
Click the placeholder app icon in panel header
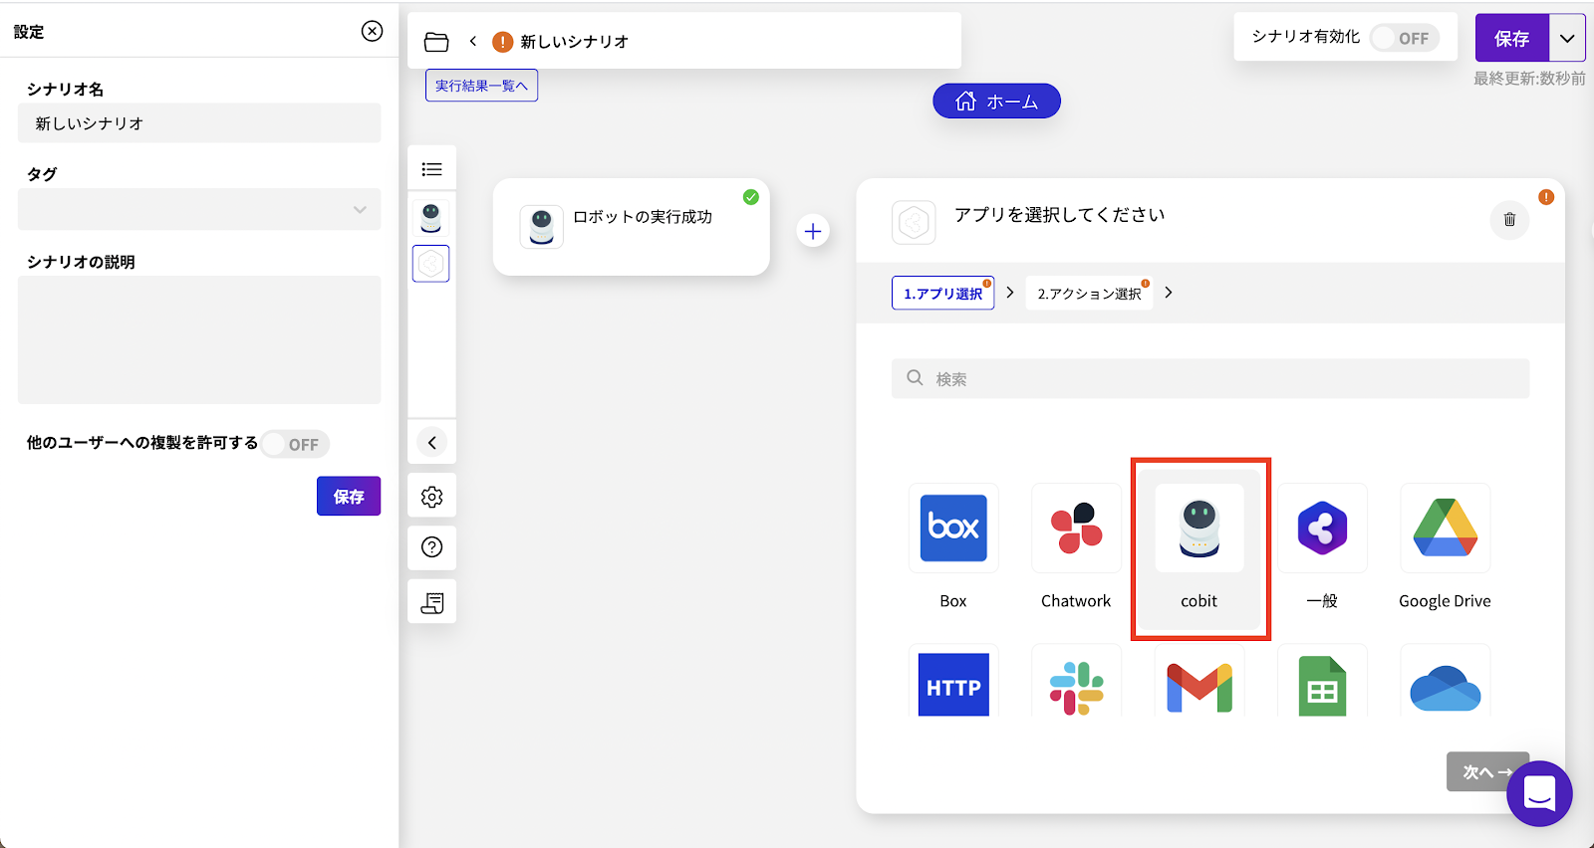pyautogui.click(x=914, y=222)
